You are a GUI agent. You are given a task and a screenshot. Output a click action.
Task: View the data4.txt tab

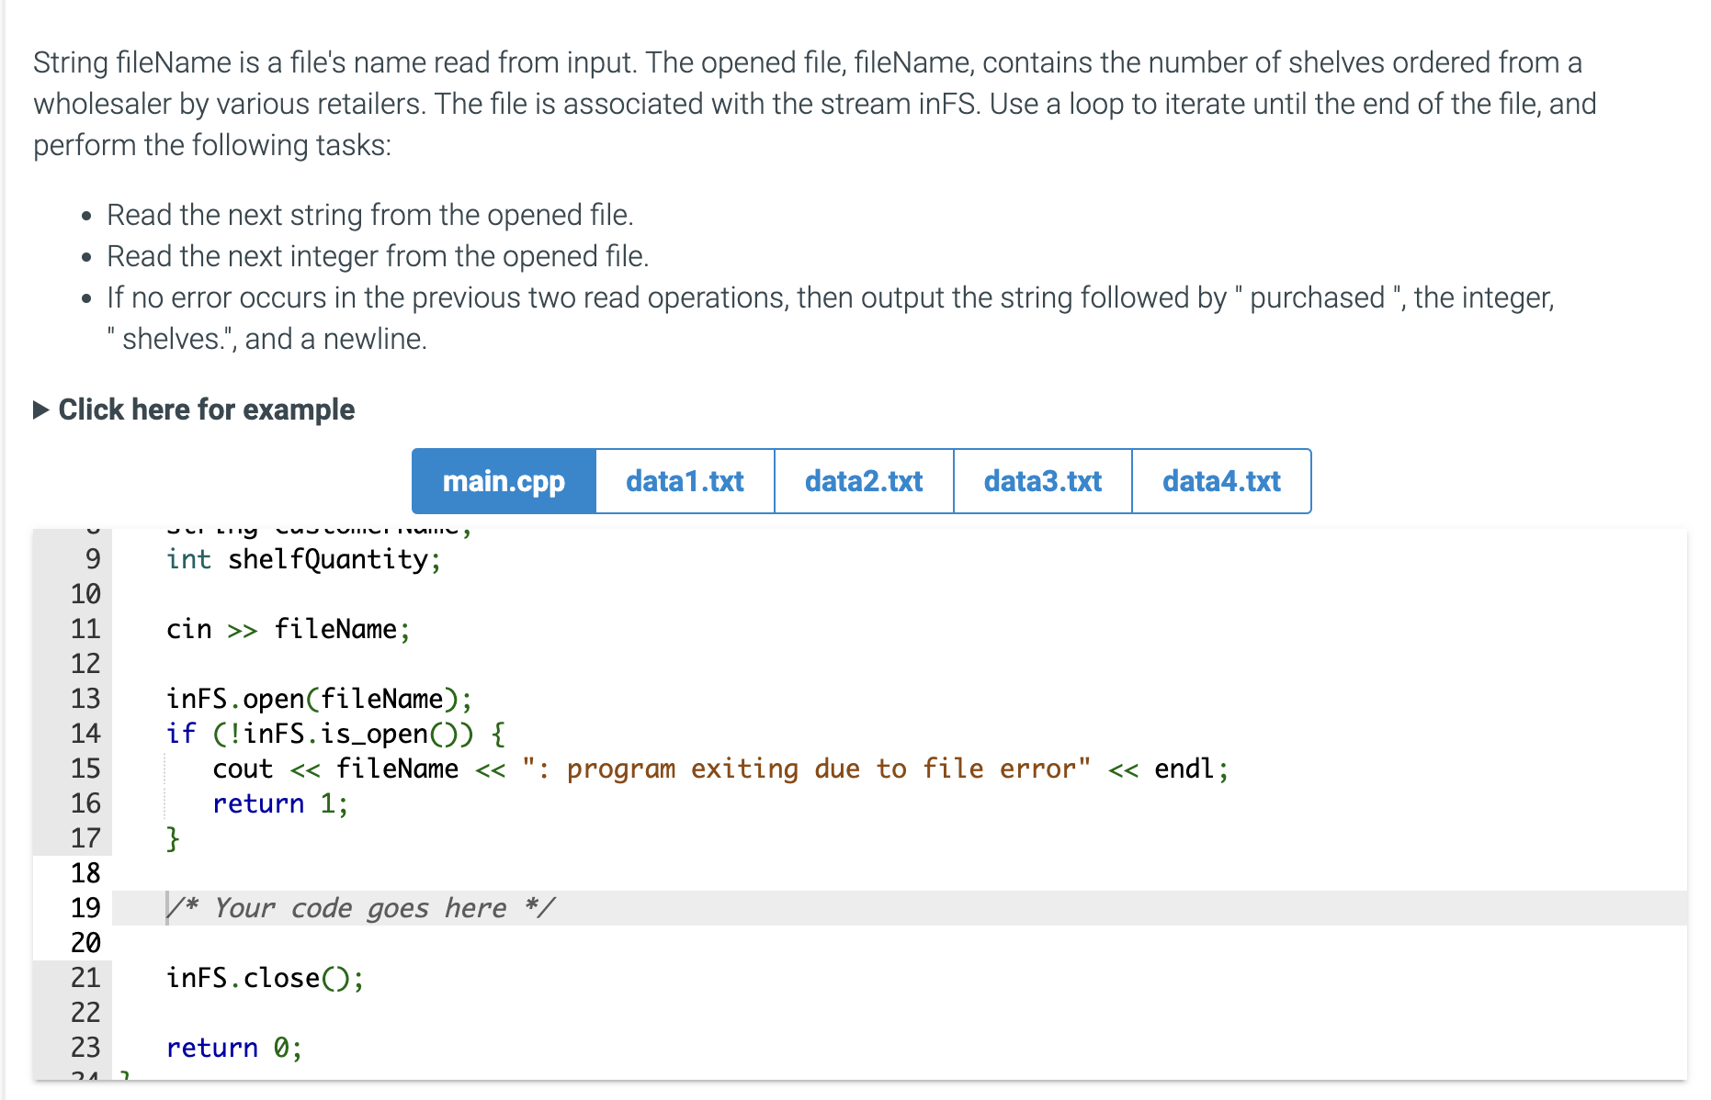click(1221, 480)
